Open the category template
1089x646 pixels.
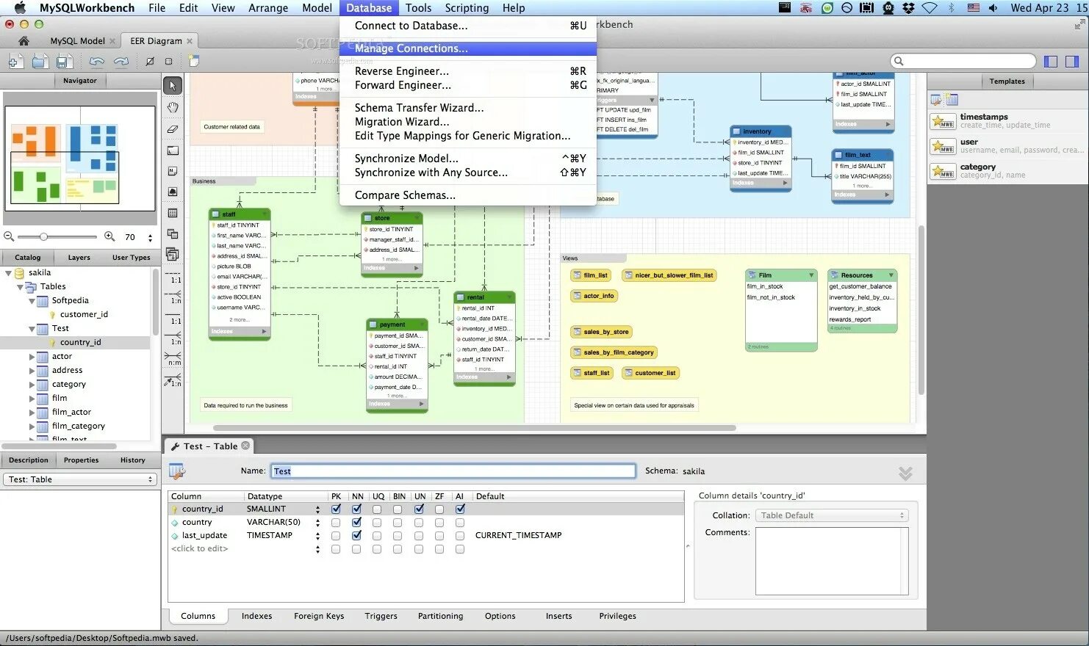tap(1007, 170)
